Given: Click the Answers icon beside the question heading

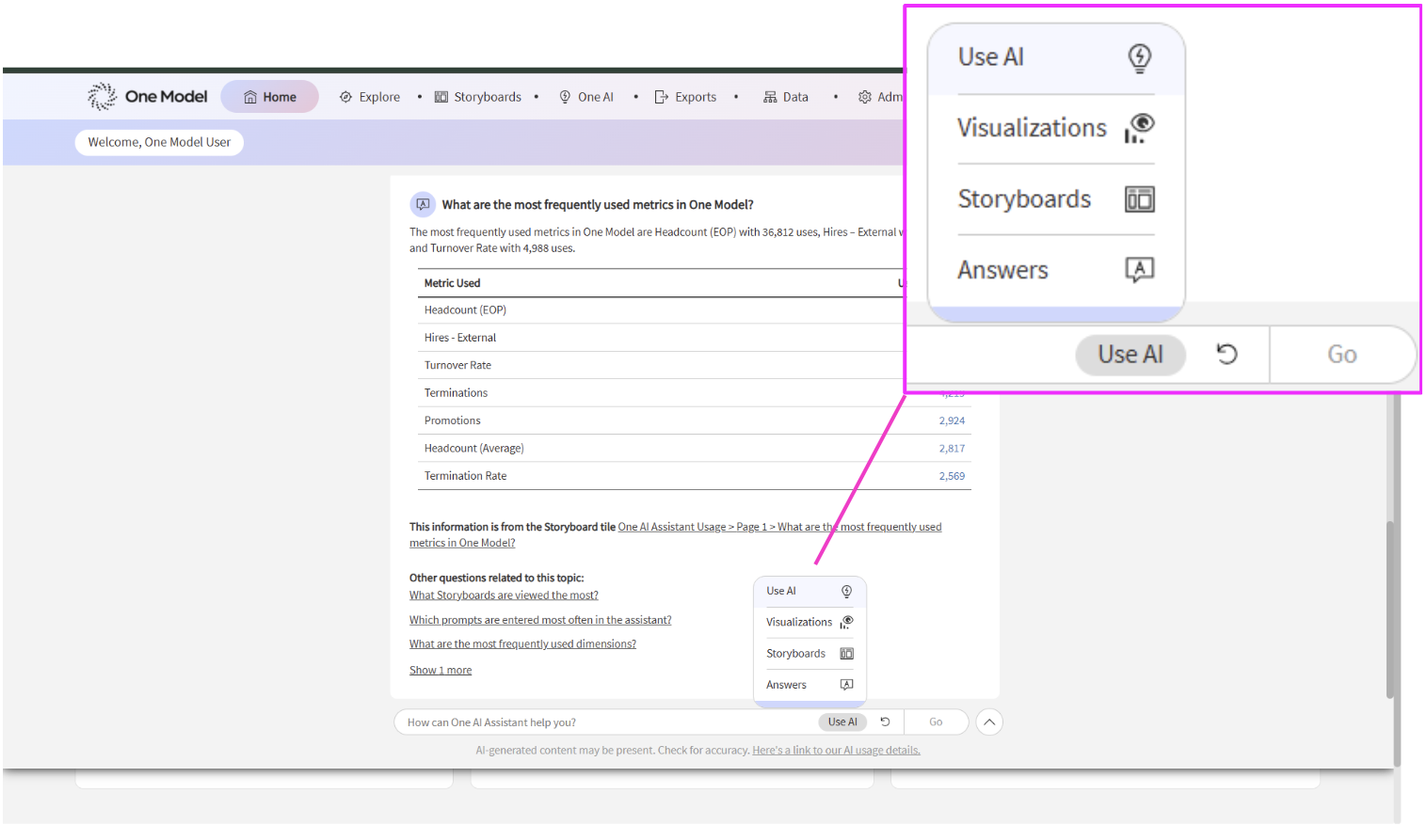Looking at the screenshot, I should tap(423, 204).
